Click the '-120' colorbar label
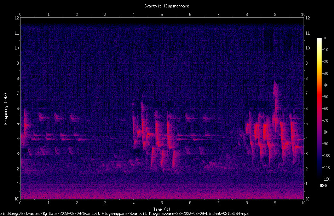Viewport: 334px width, 216px height. 326,179
